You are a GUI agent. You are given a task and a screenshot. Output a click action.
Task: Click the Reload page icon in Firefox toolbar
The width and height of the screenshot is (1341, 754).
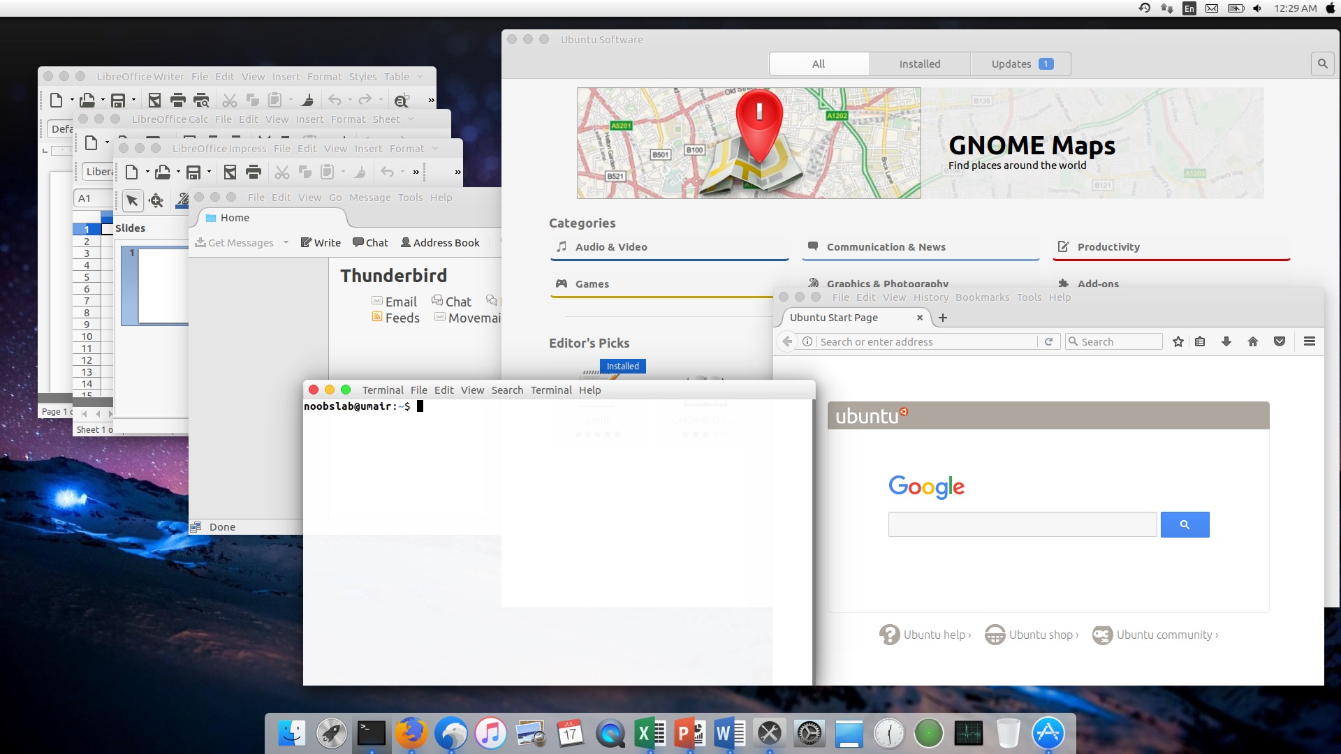1048,341
